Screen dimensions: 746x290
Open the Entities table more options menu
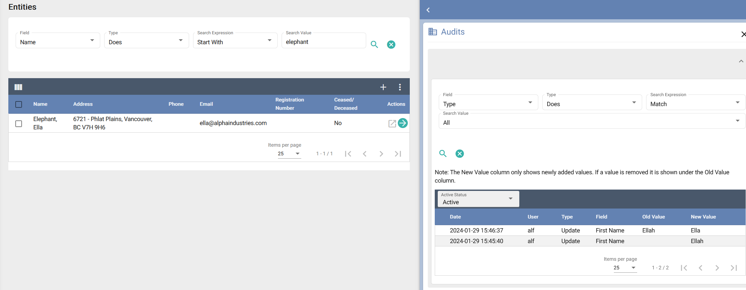[400, 87]
